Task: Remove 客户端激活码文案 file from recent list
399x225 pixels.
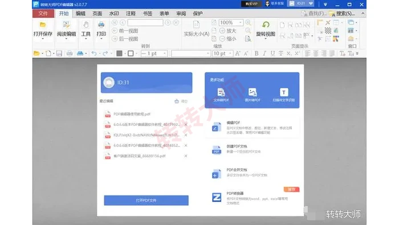Action: coord(186,156)
